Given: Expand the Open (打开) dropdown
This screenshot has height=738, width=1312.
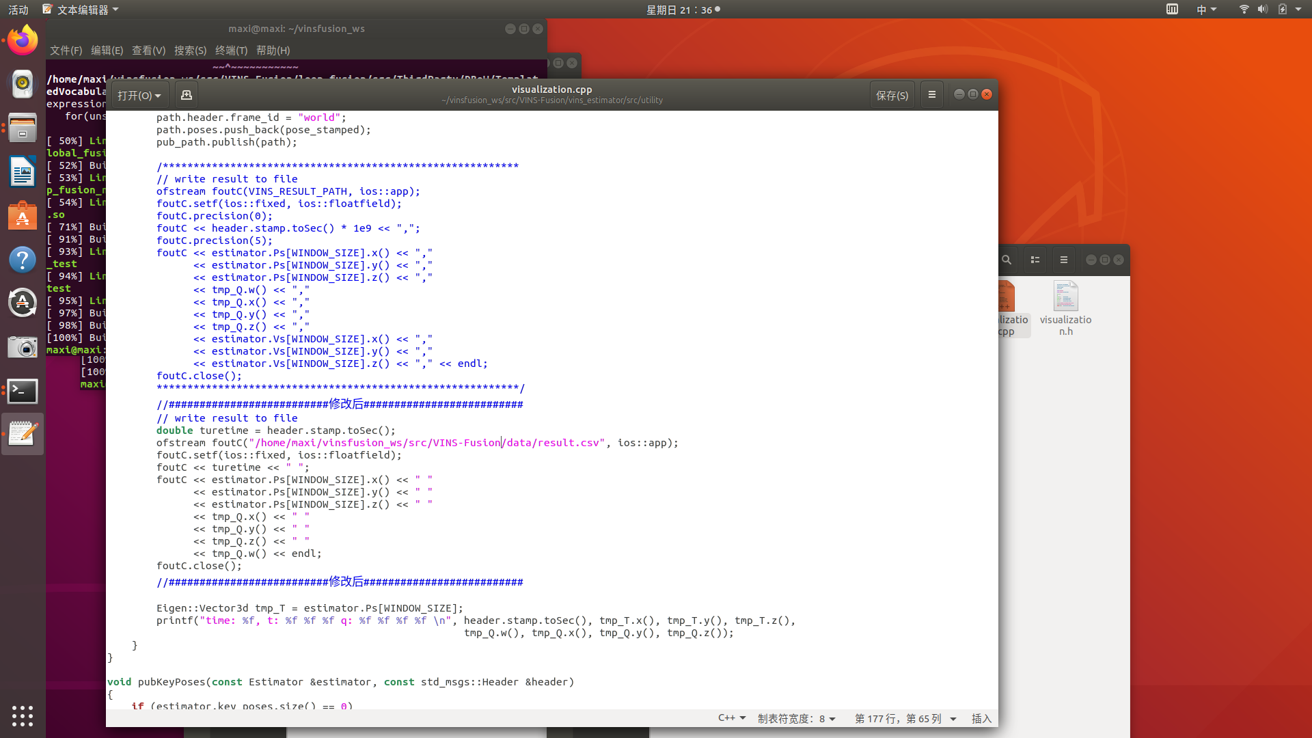Looking at the screenshot, I should (139, 95).
